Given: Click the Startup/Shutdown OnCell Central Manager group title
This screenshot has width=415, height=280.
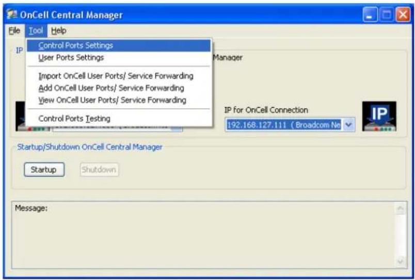Looking at the screenshot, I should point(90,147).
